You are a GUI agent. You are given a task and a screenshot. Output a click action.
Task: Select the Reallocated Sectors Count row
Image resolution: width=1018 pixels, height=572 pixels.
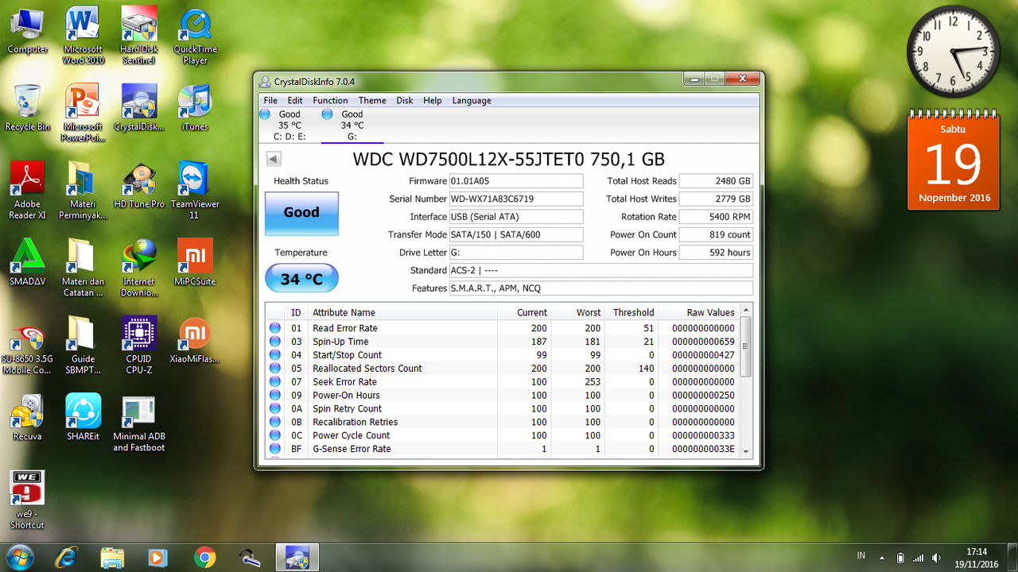click(x=503, y=369)
